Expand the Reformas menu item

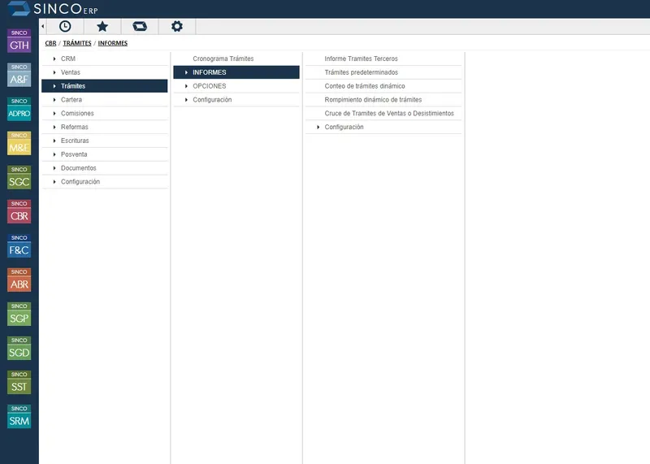(x=105, y=128)
